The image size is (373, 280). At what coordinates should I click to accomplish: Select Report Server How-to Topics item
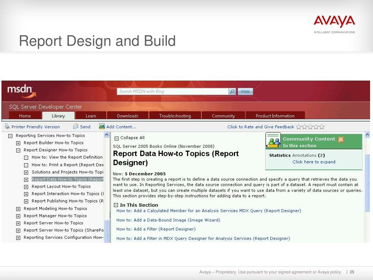[53, 223]
